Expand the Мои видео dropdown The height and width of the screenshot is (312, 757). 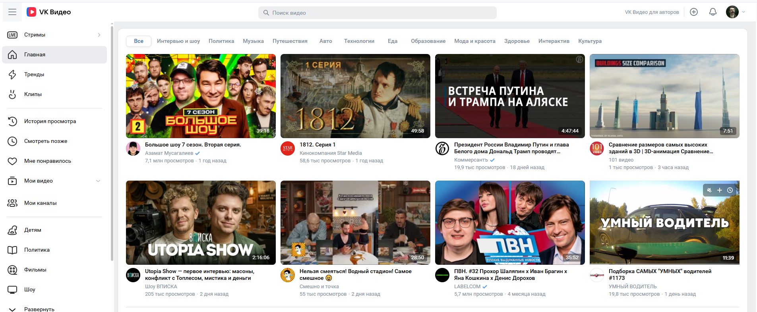click(98, 181)
